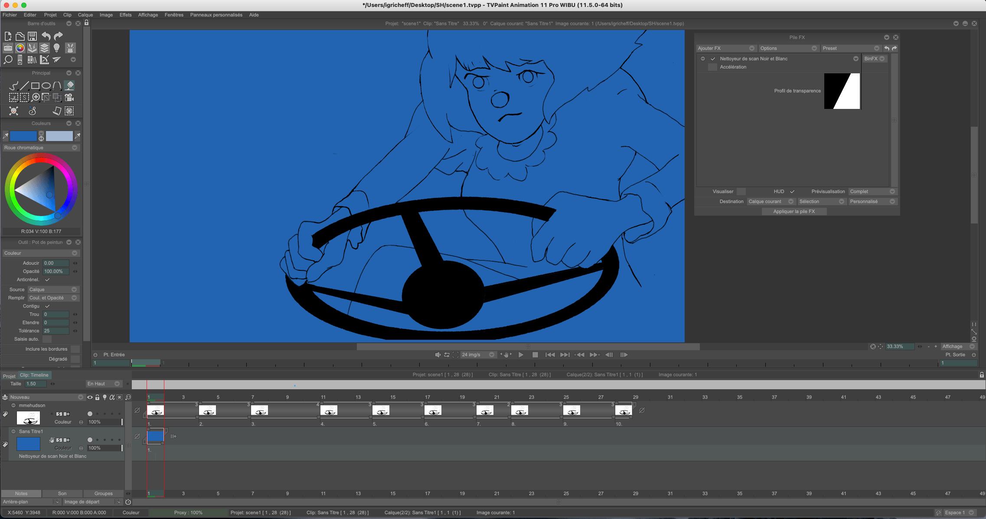Image resolution: width=986 pixels, height=519 pixels.
Task: Toggle the toolbox panel icon
Action: click(x=8, y=48)
